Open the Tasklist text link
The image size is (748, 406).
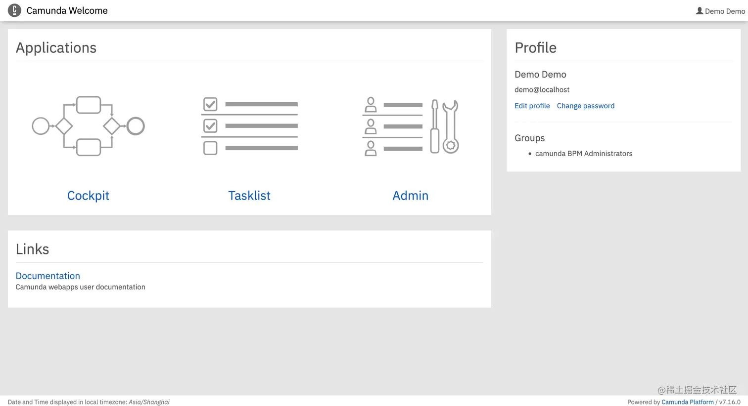pyautogui.click(x=249, y=196)
